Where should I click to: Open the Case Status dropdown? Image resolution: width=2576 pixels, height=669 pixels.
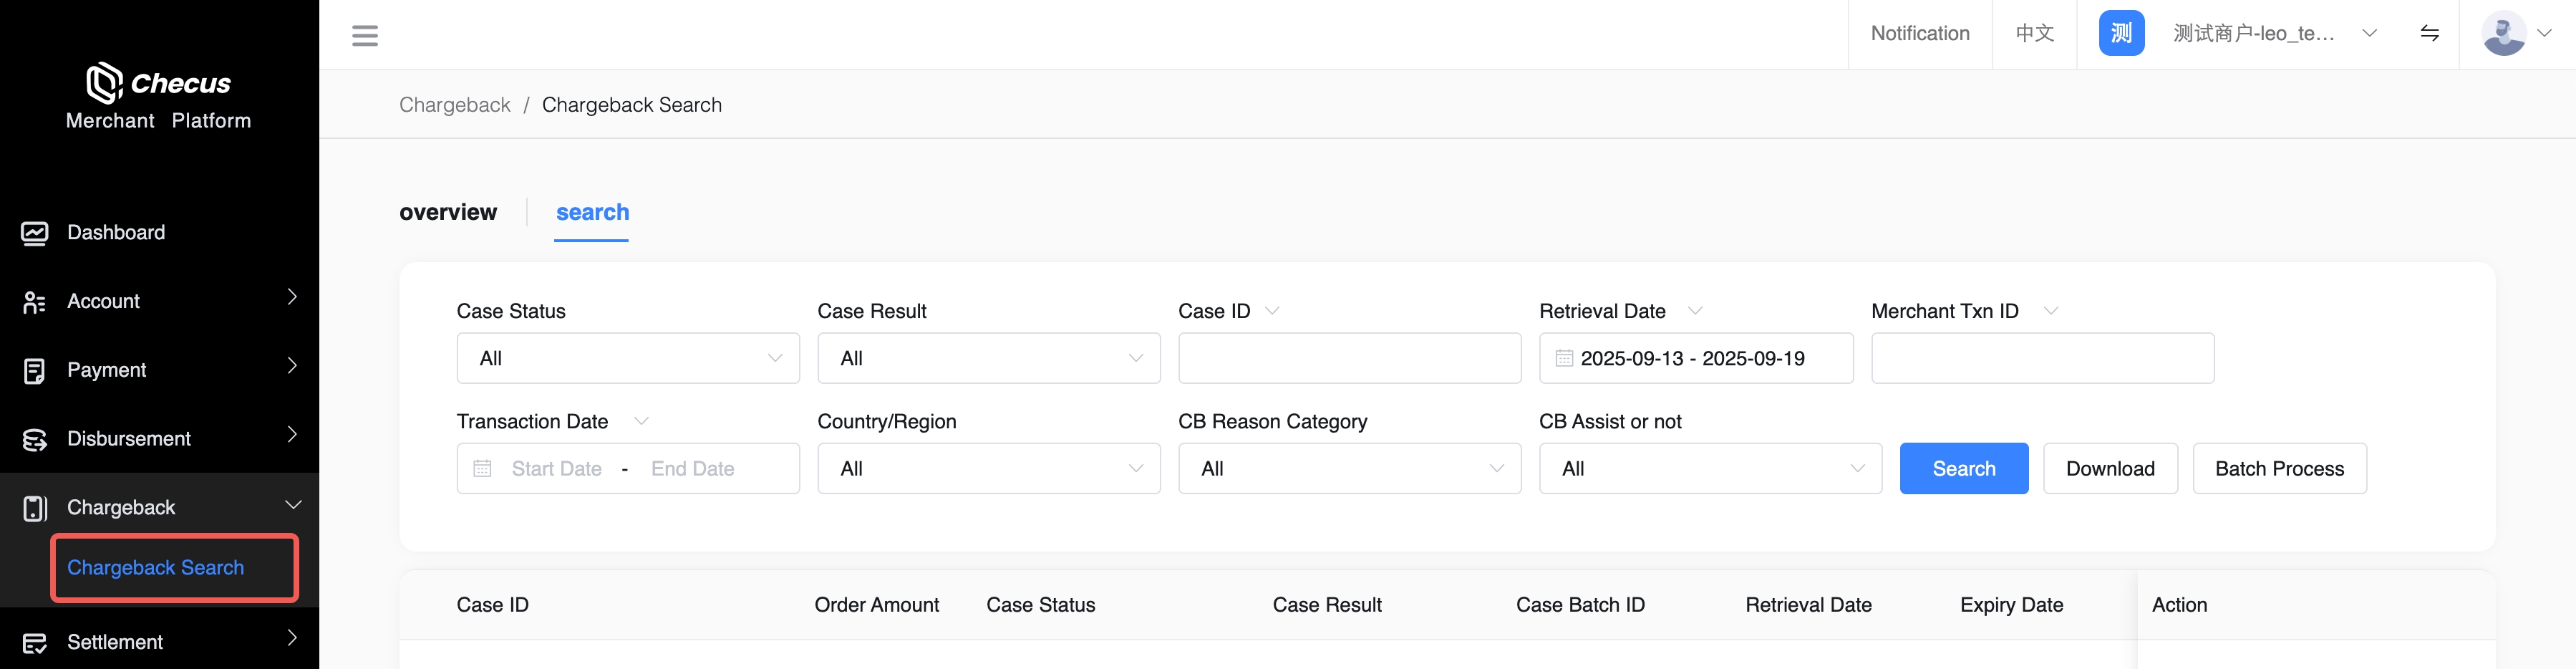pyautogui.click(x=628, y=359)
